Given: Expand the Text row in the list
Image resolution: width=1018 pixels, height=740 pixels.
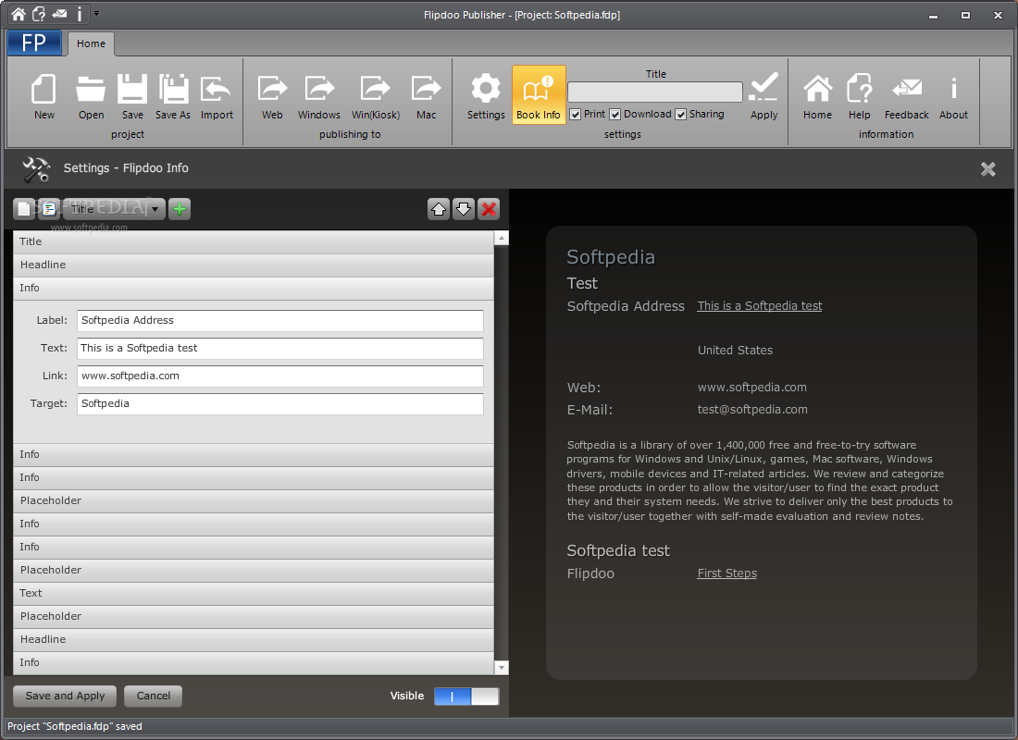Looking at the screenshot, I should tap(254, 593).
